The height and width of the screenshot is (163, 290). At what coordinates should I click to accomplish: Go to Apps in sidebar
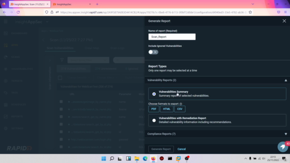(14, 45)
